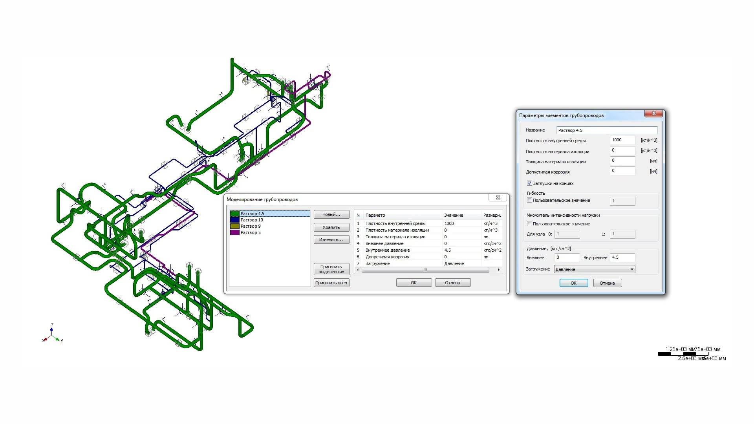Select row Плотность внутренней среды in table
Image resolution: width=754 pixels, height=424 pixels.
click(428, 223)
